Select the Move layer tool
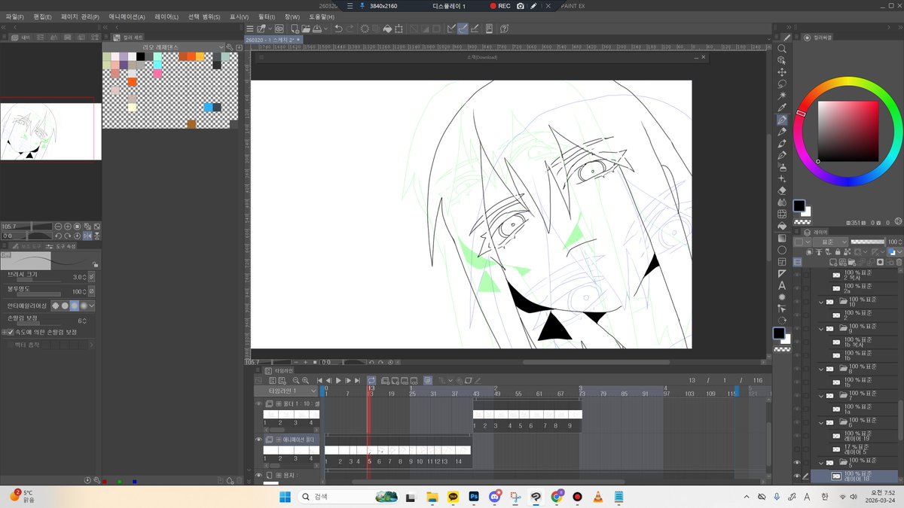The height and width of the screenshot is (508, 904). 782,71
